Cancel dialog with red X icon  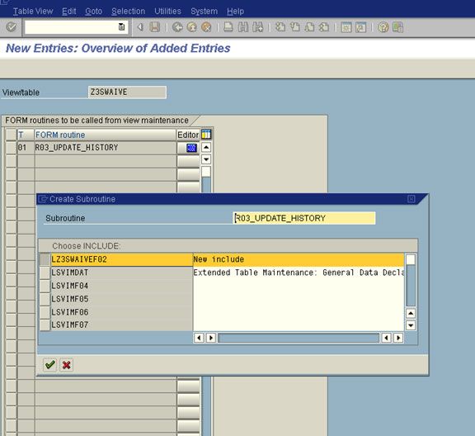tap(66, 365)
